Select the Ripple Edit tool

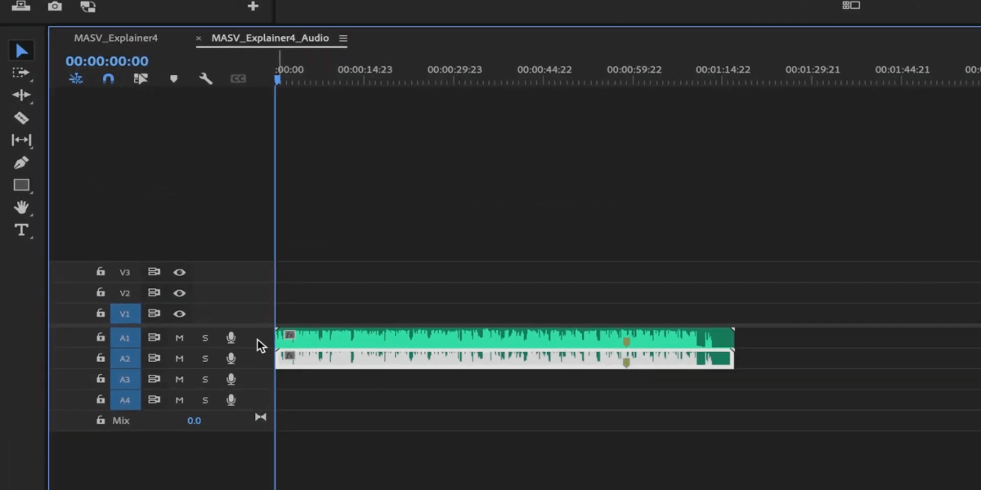(21, 95)
